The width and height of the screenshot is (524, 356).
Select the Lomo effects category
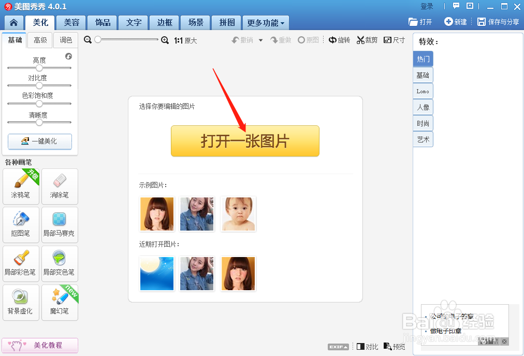[x=423, y=91]
